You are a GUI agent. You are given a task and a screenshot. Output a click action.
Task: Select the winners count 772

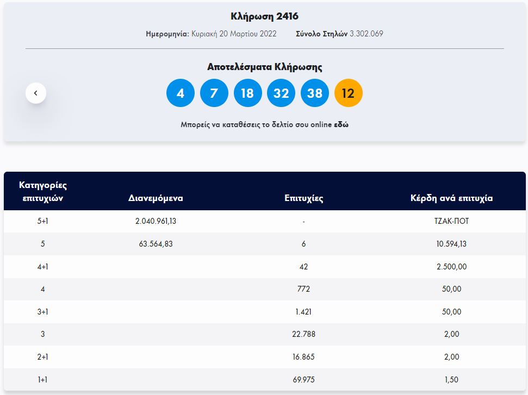tap(304, 289)
